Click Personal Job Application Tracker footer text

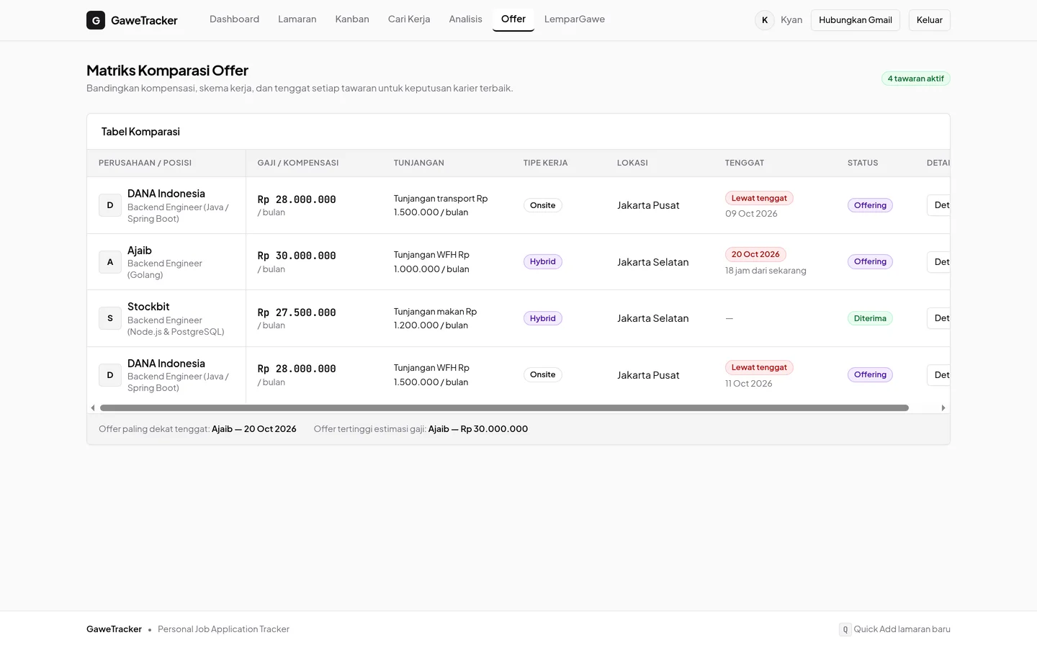[223, 629]
